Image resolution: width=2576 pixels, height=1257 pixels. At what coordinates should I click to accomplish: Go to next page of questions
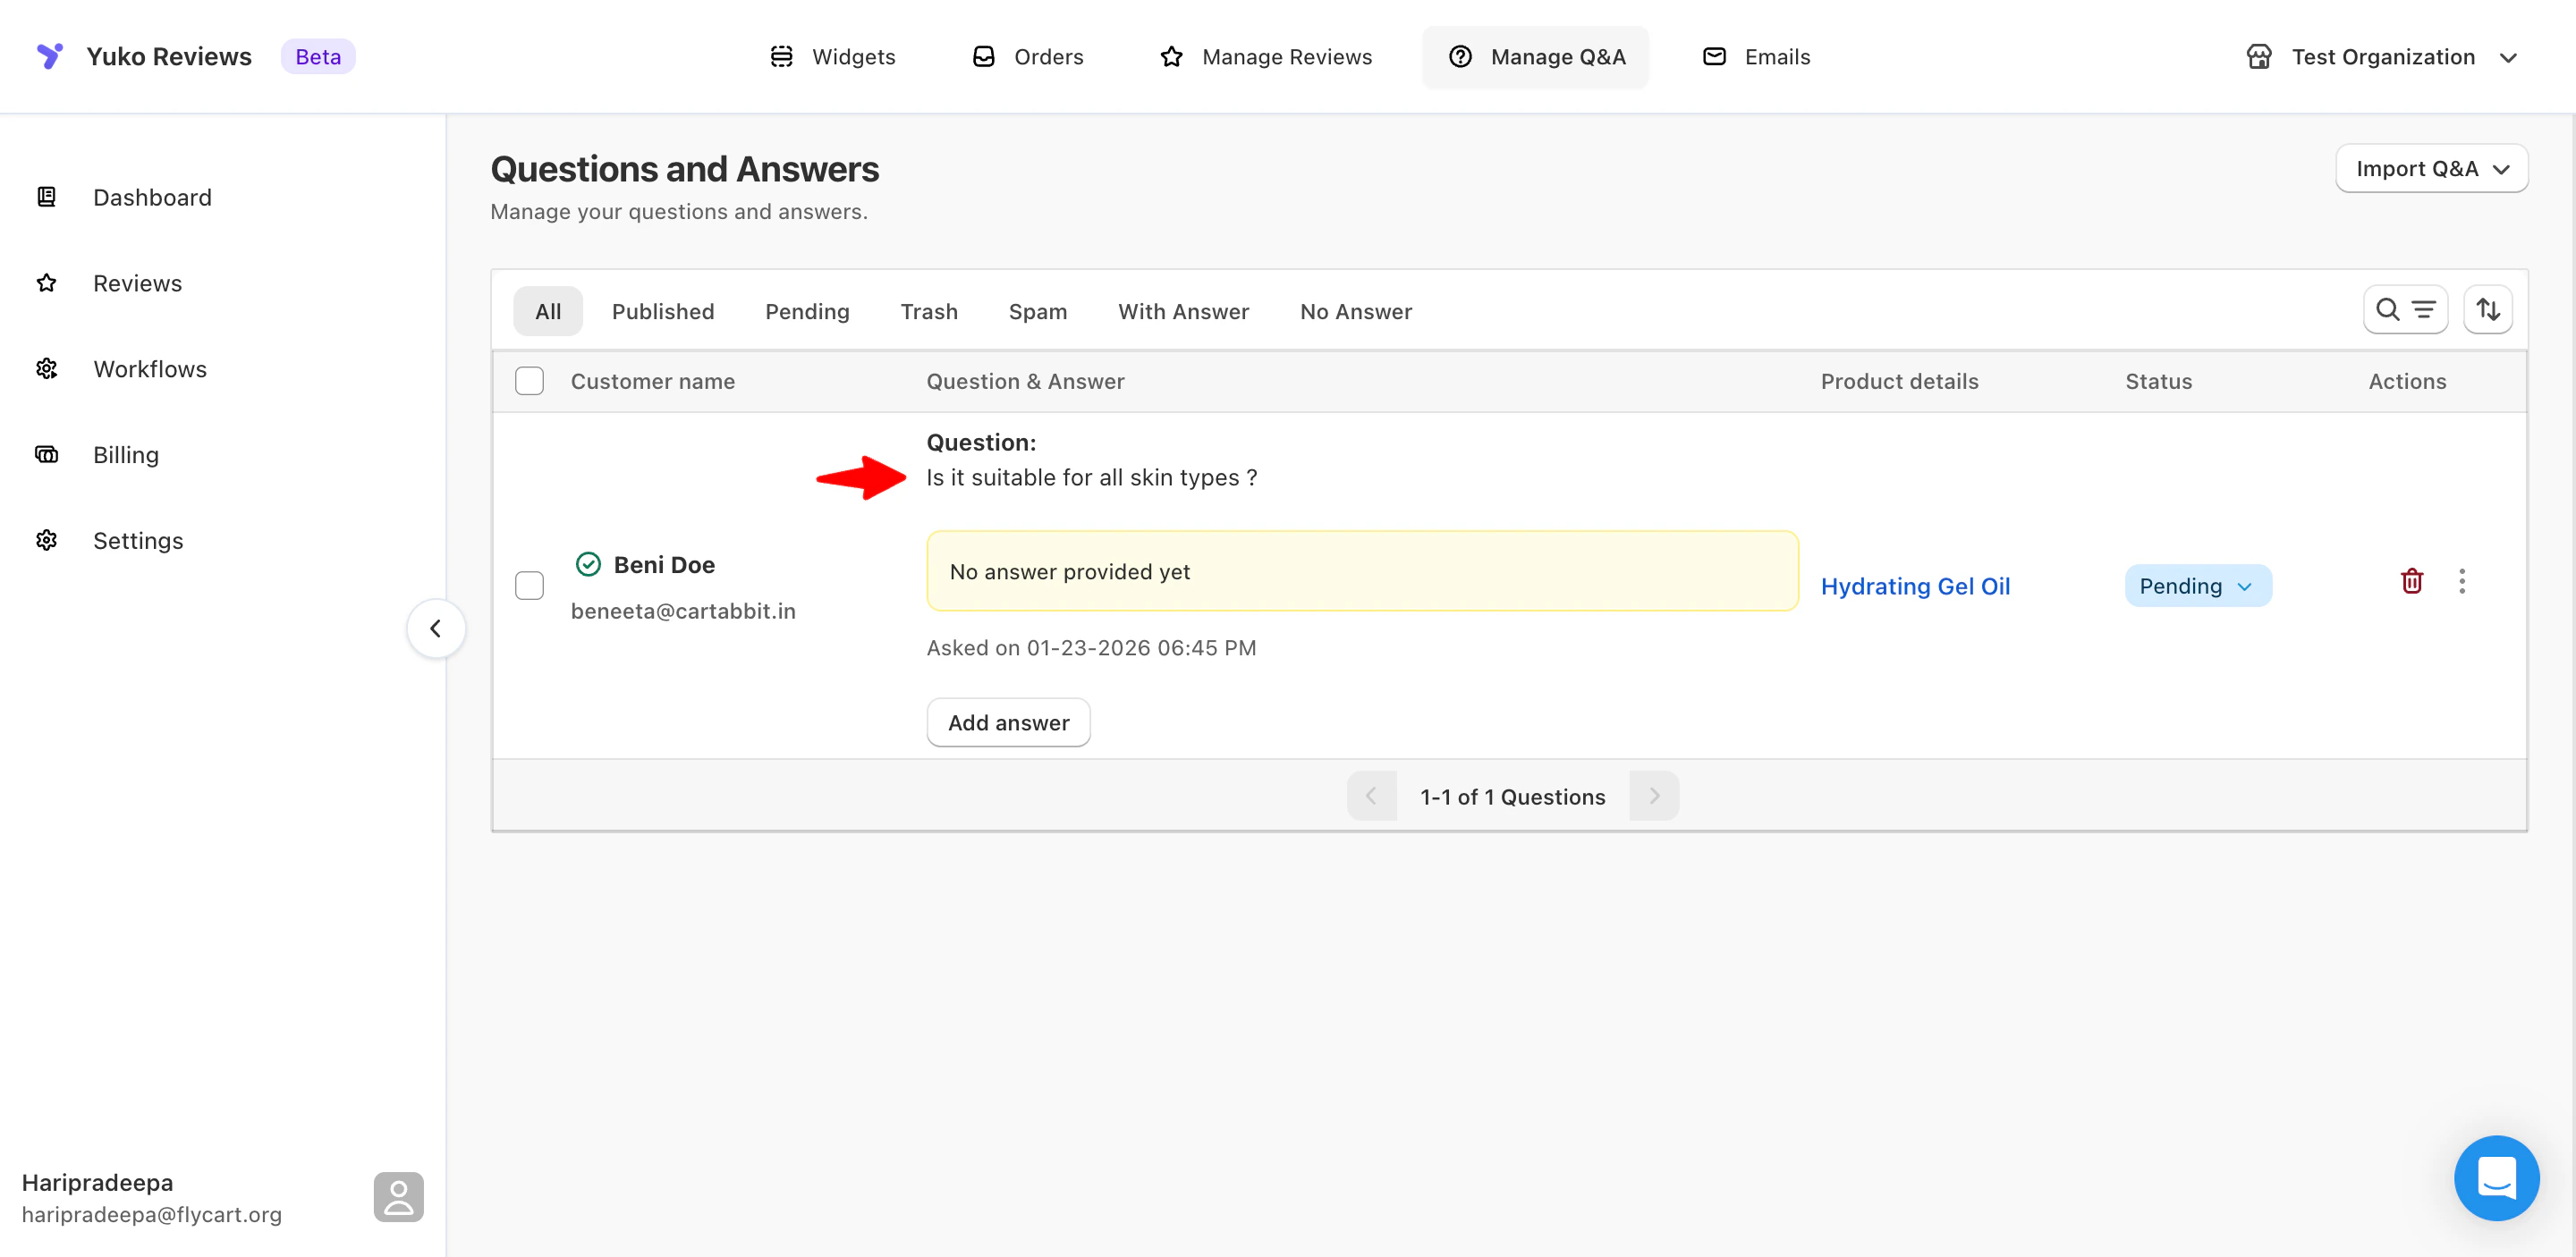click(1654, 797)
